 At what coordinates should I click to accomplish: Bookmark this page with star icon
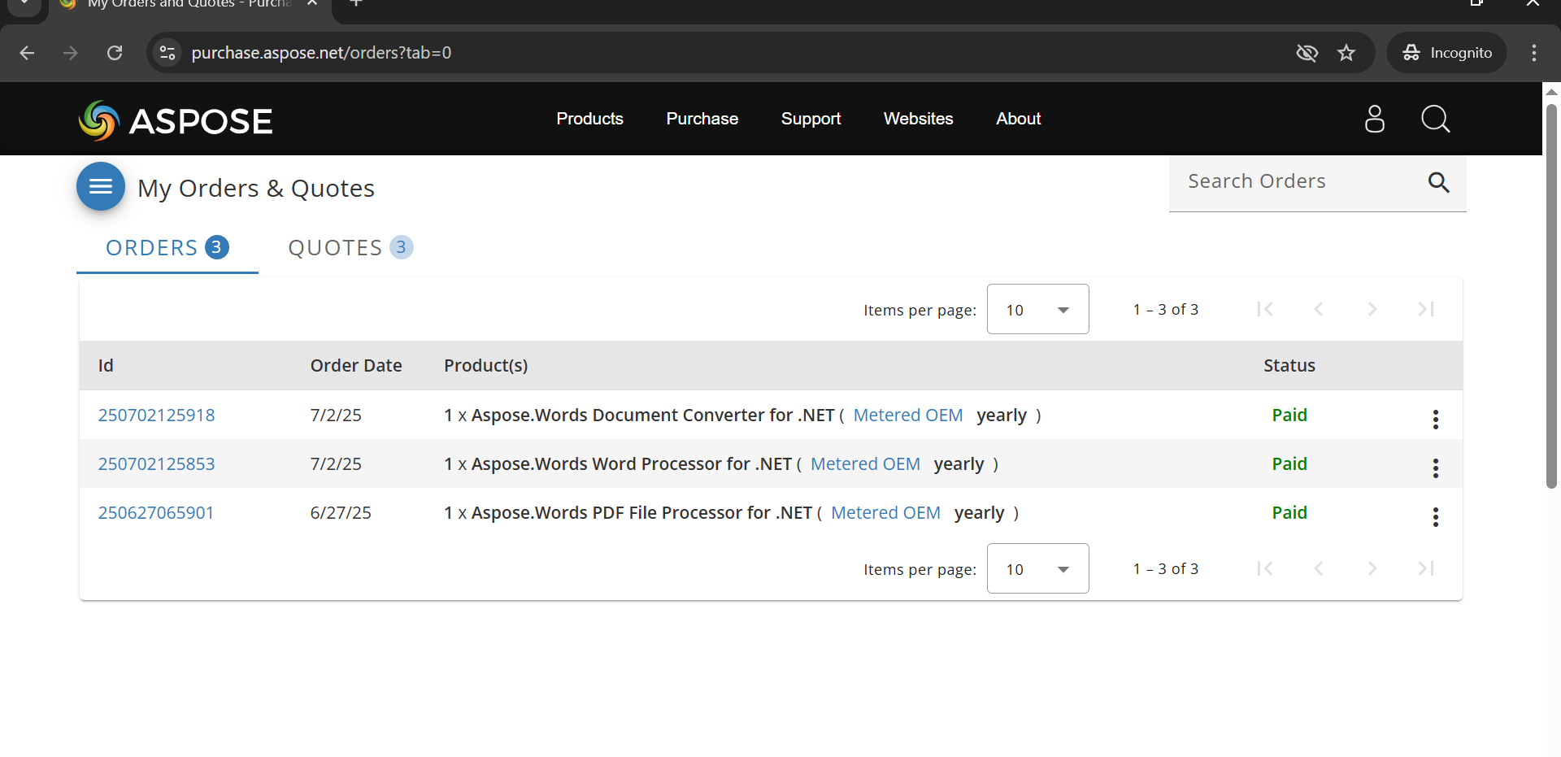(x=1346, y=53)
